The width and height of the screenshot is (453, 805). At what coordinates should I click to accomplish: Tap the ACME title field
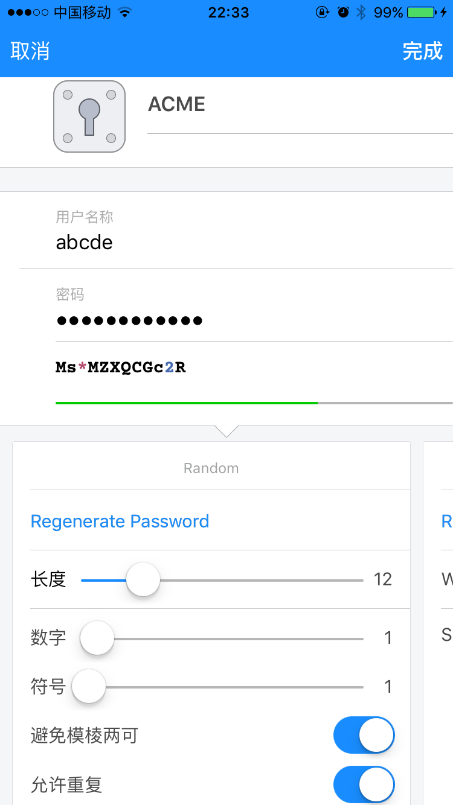tap(296, 104)
